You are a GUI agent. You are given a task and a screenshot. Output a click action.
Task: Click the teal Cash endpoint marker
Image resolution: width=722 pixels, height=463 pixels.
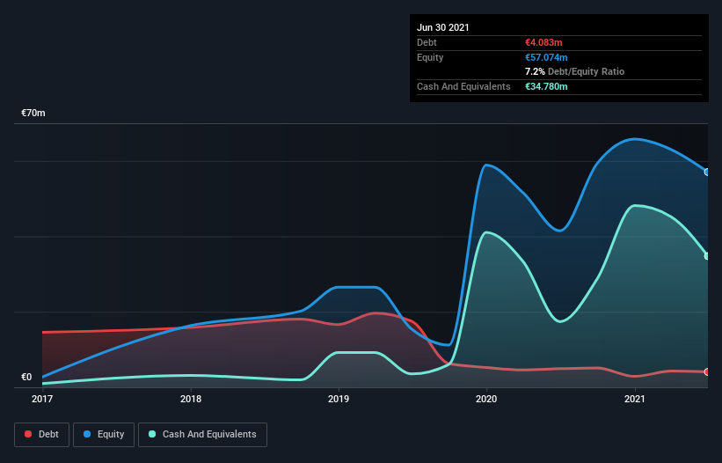click(707, 255)
